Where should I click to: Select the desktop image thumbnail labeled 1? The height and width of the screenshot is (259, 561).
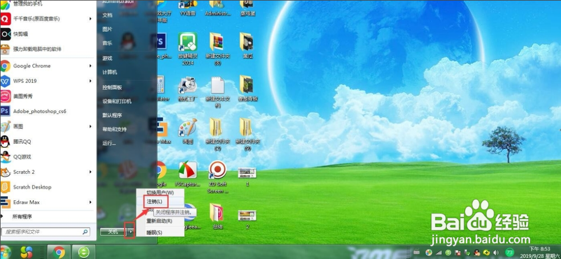pyautogui.click(x=247, y=177)
